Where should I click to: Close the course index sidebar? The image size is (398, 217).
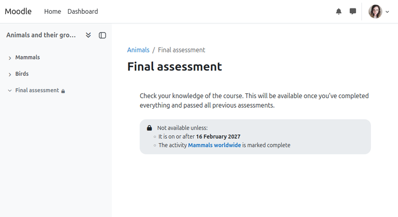click(102, 36)
